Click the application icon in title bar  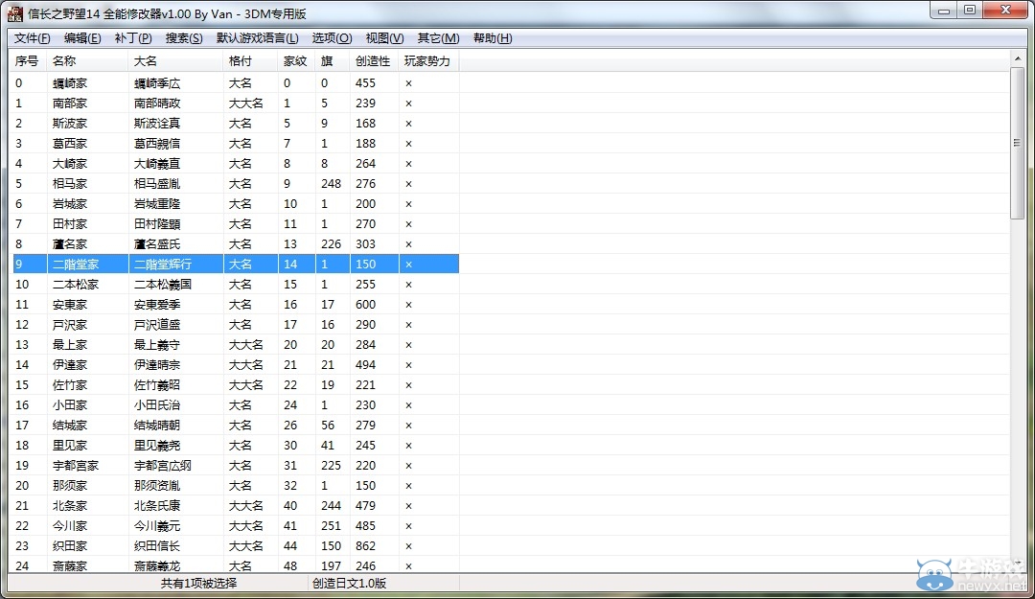14,13
